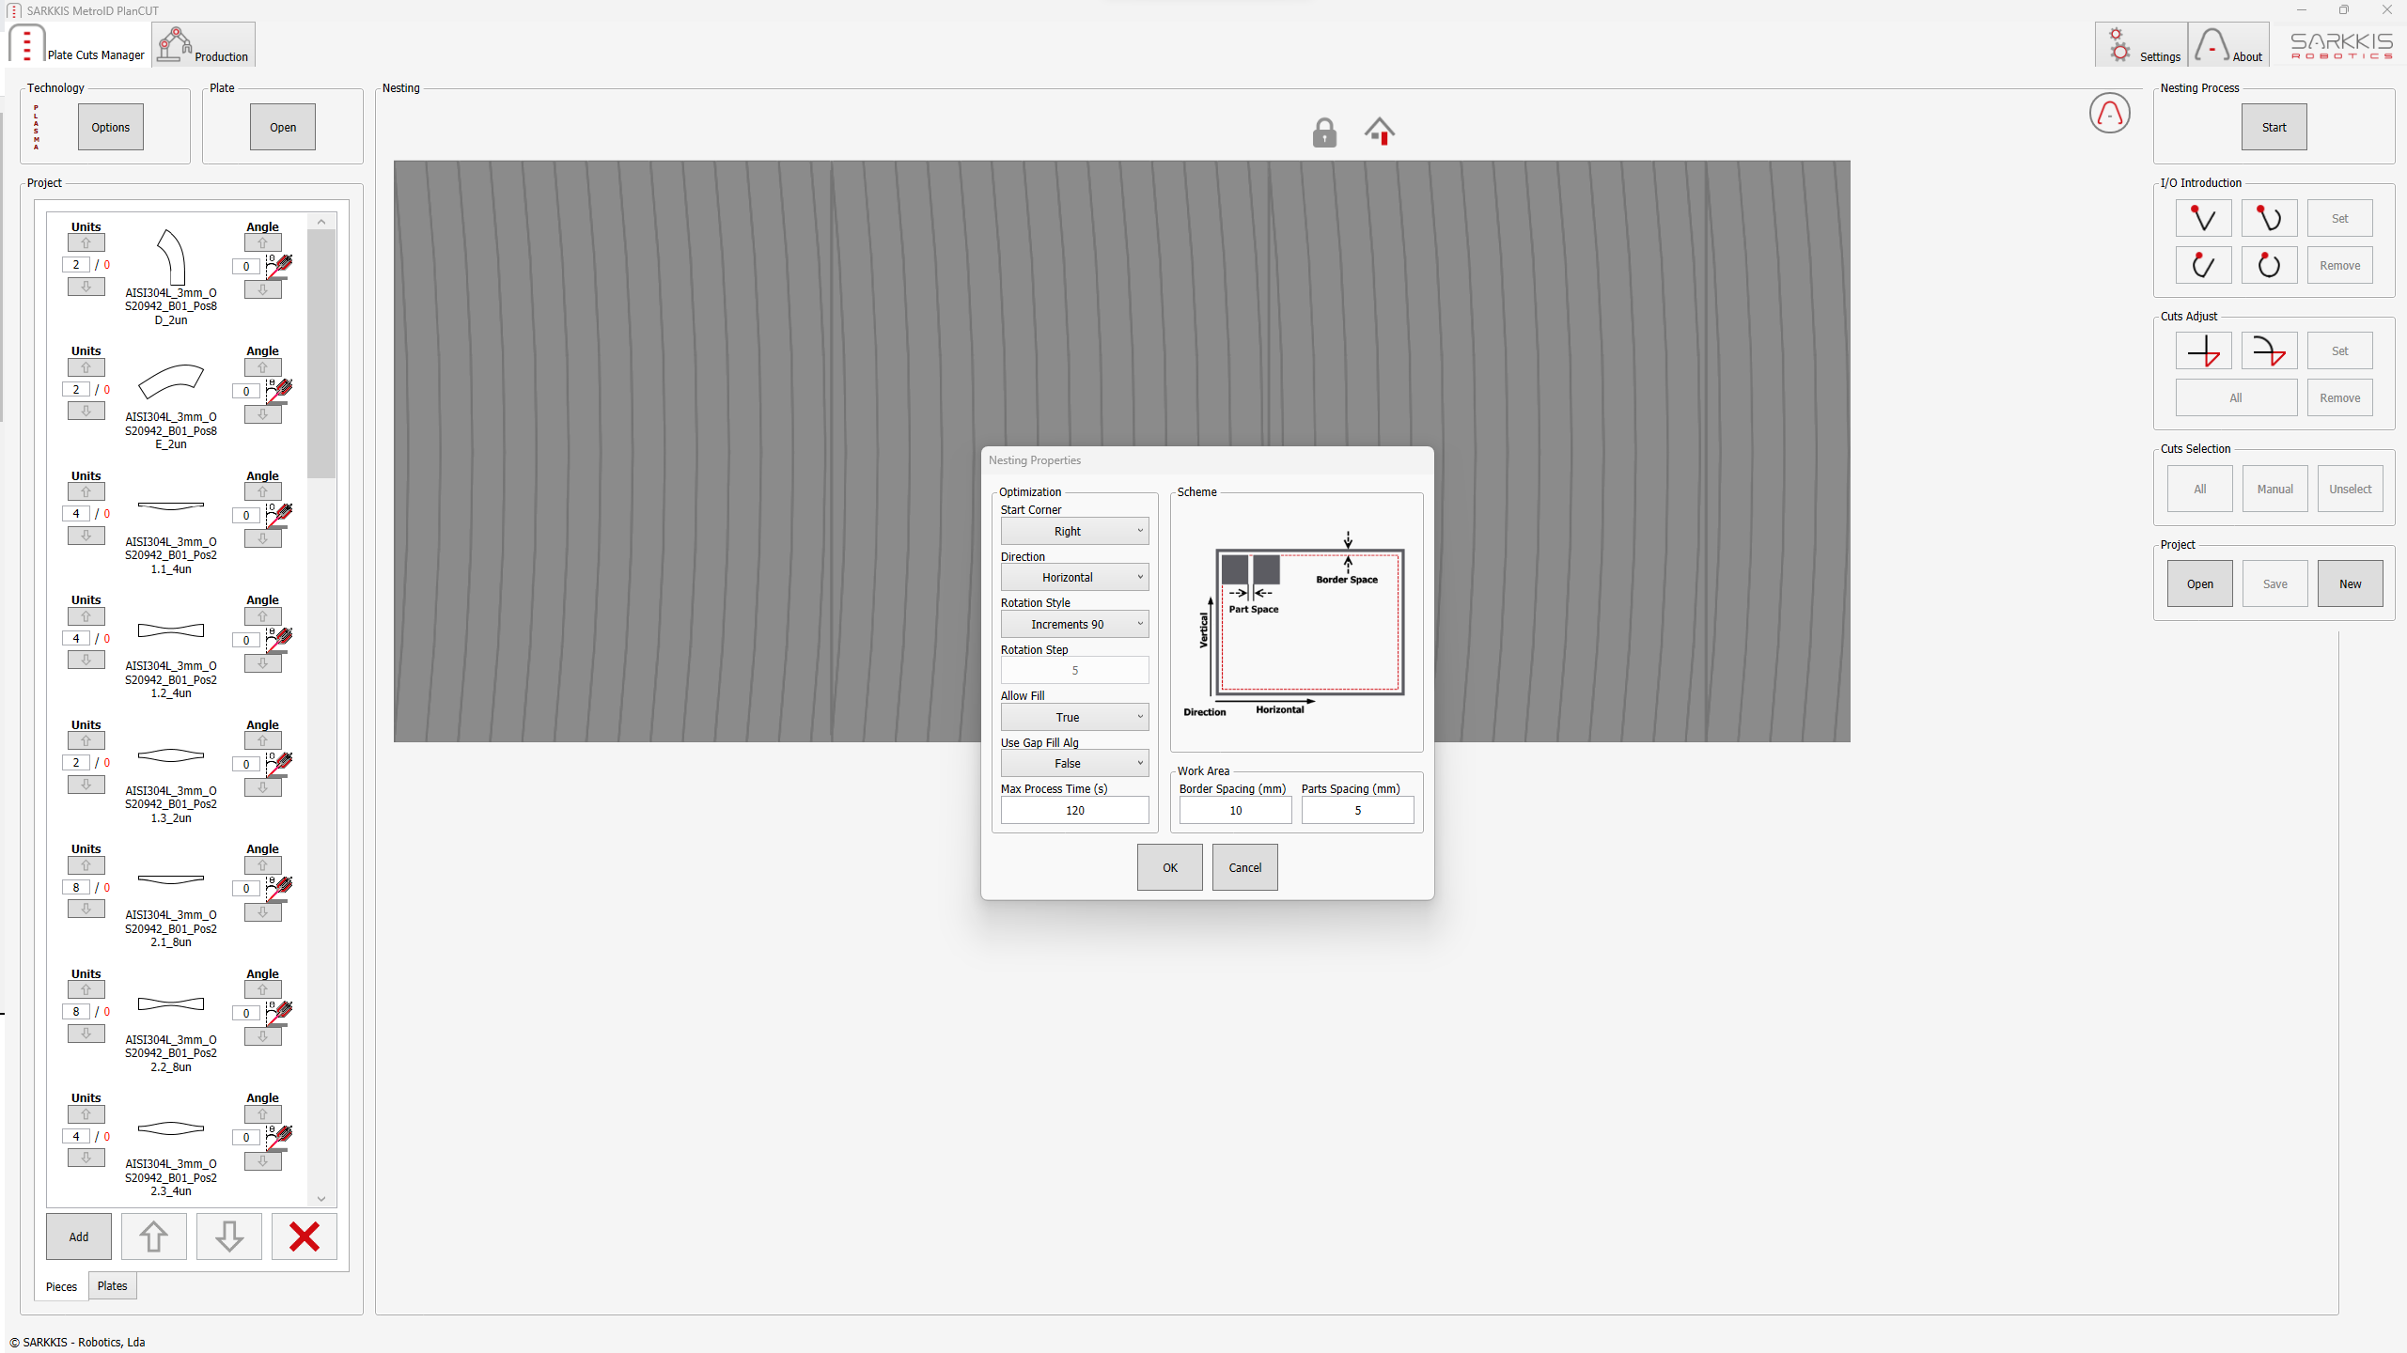Click angle tool icon for Pos2 1.2_4un piece
The image size is (2407, 1353).
click(x=278, y=640)
